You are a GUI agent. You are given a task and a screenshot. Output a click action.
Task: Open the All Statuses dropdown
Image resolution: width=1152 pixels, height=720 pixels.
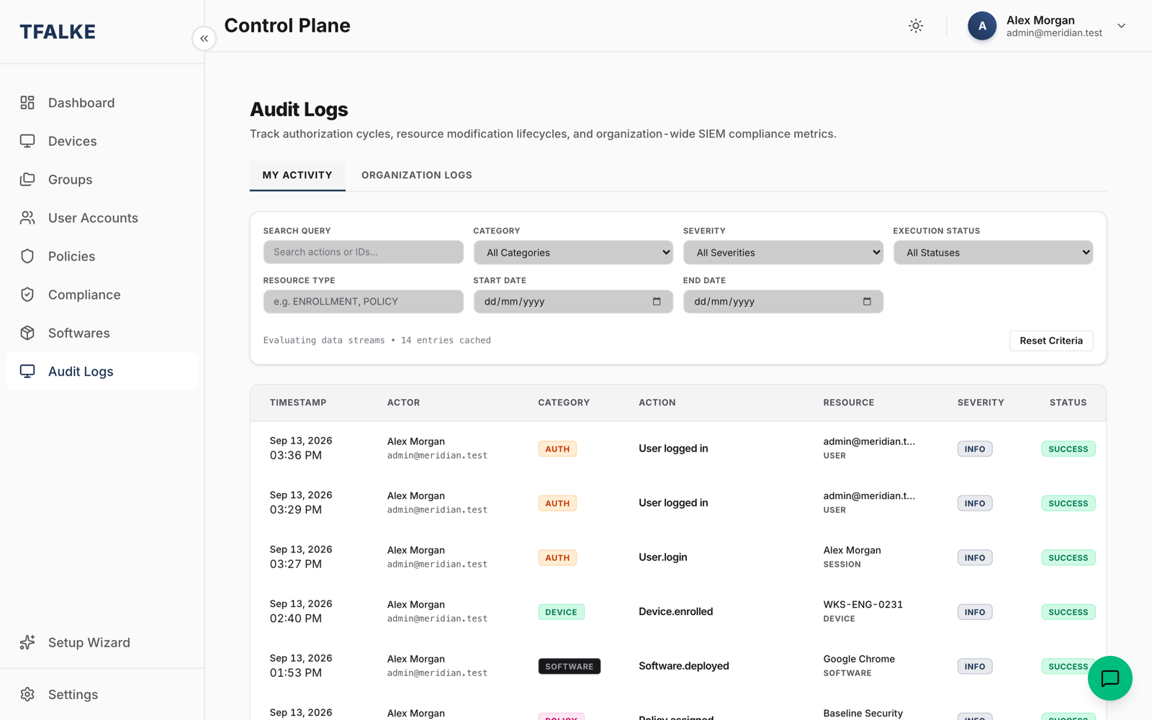point(993,253)
